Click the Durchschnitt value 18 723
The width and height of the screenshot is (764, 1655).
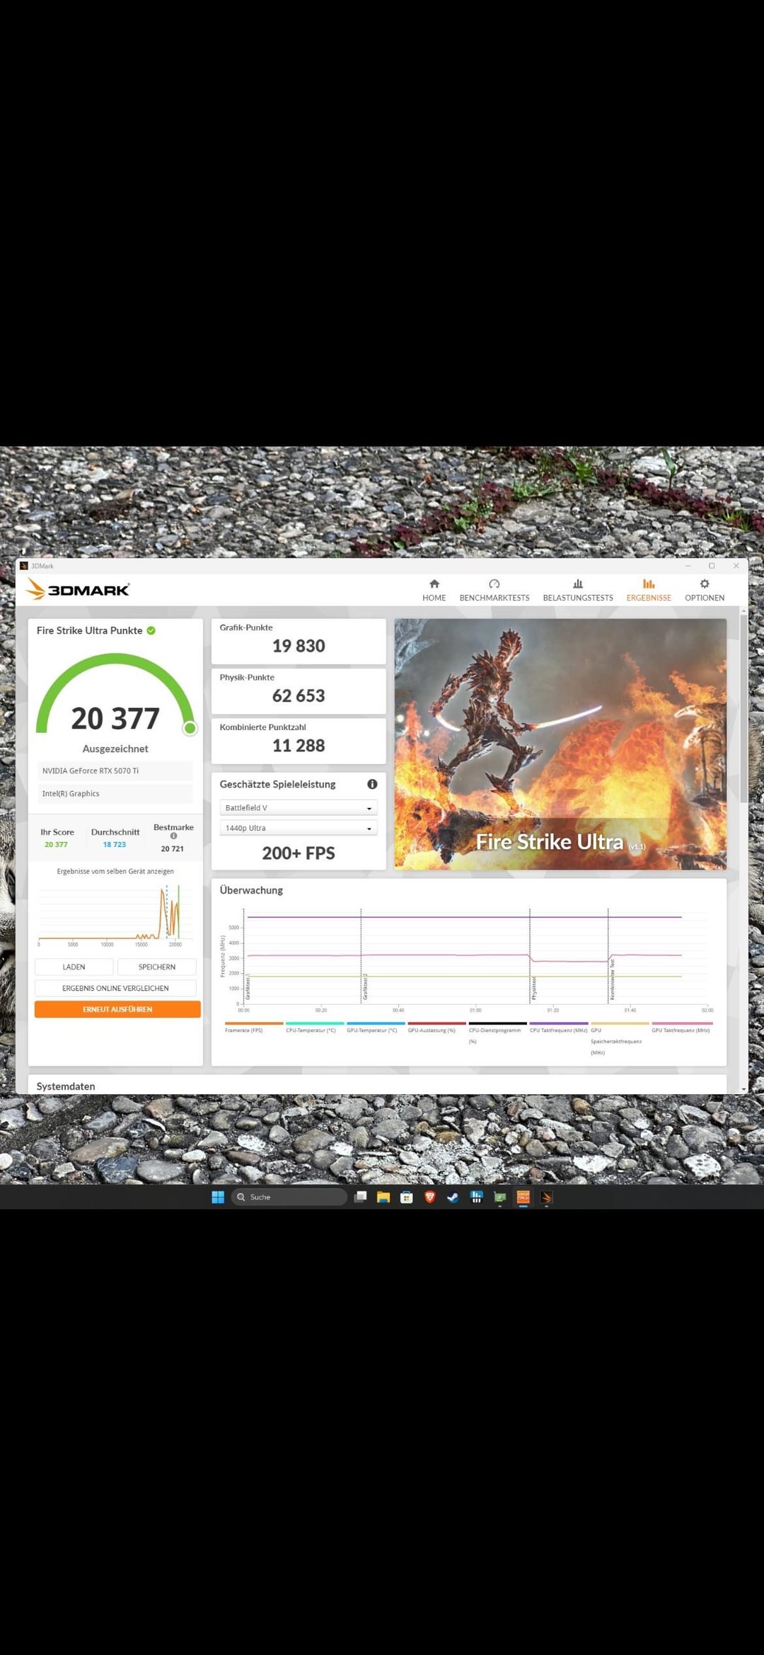coord(115,844)
